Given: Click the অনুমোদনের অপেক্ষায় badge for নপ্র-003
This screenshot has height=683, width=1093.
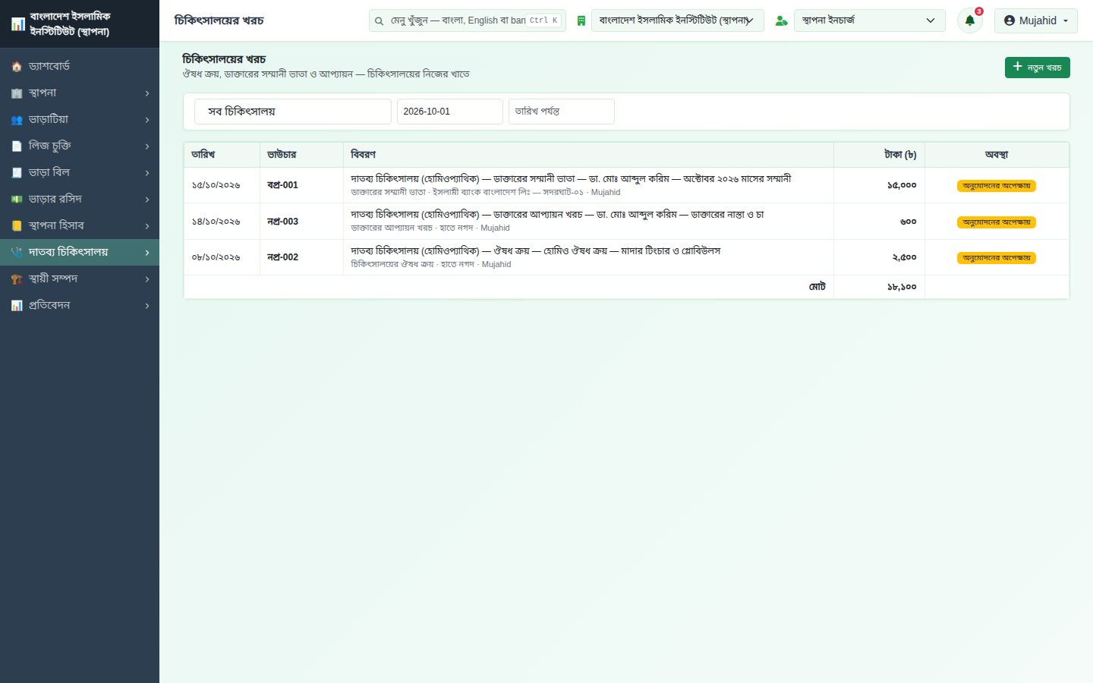Looking at the screenshot, I should point(997,222).
